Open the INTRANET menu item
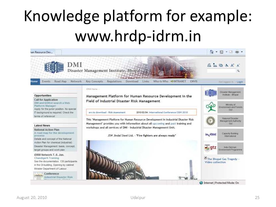Image resolution: width=276 pixels, height=207 pixels. [180, 81]
